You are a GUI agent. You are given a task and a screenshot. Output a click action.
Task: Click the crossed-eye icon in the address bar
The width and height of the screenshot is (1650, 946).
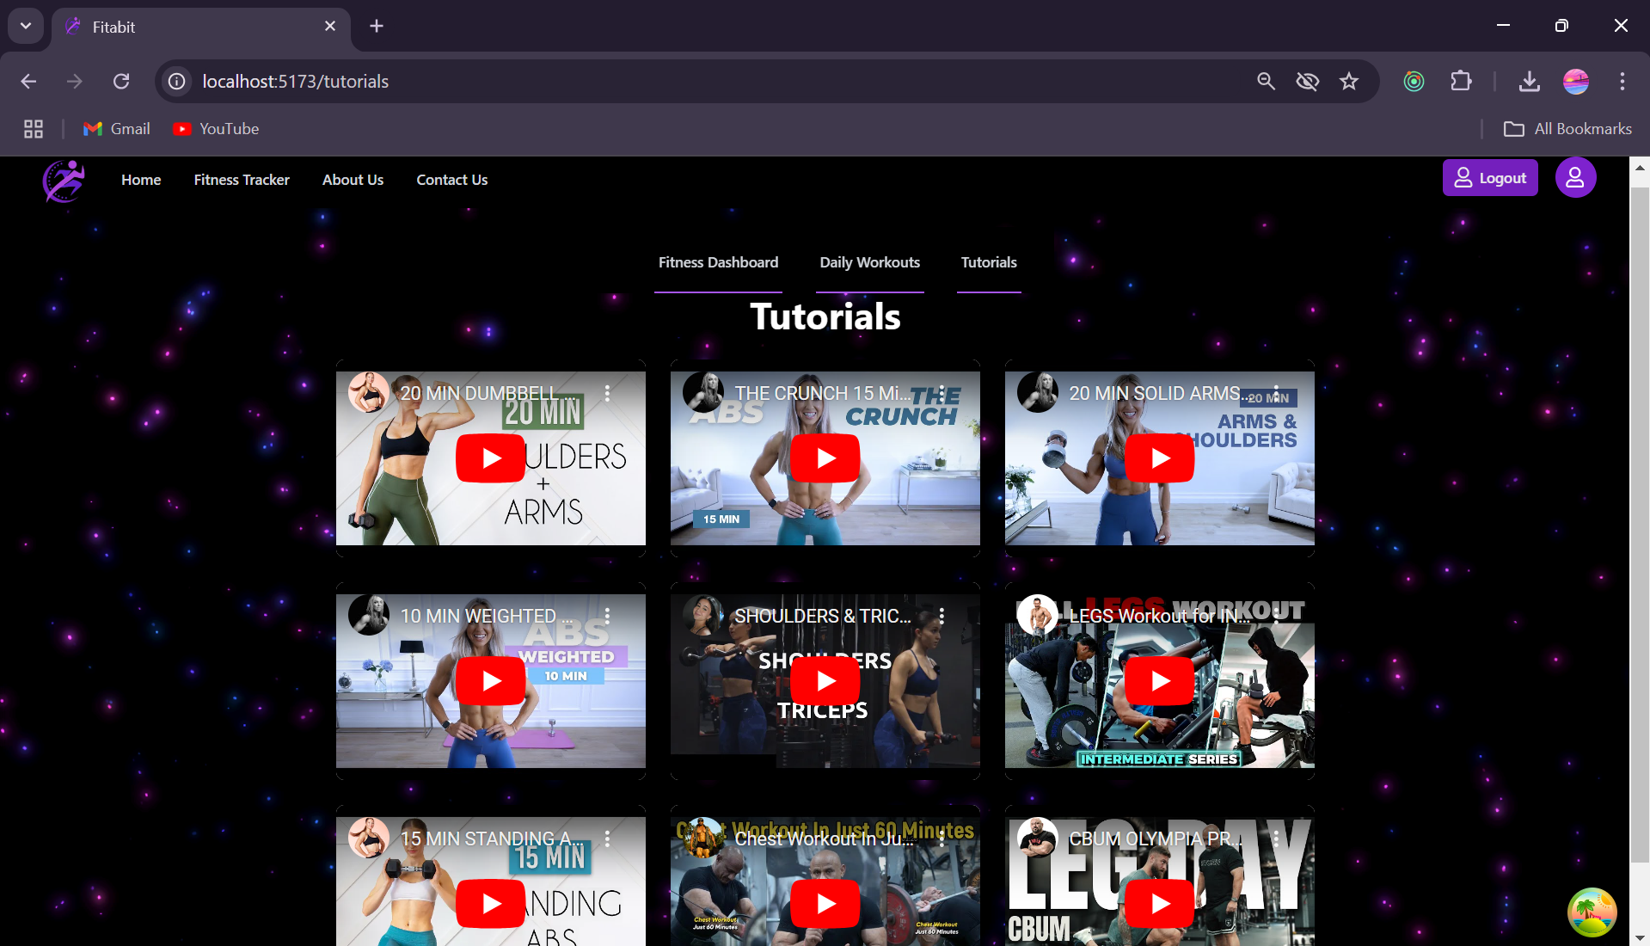1308,81
